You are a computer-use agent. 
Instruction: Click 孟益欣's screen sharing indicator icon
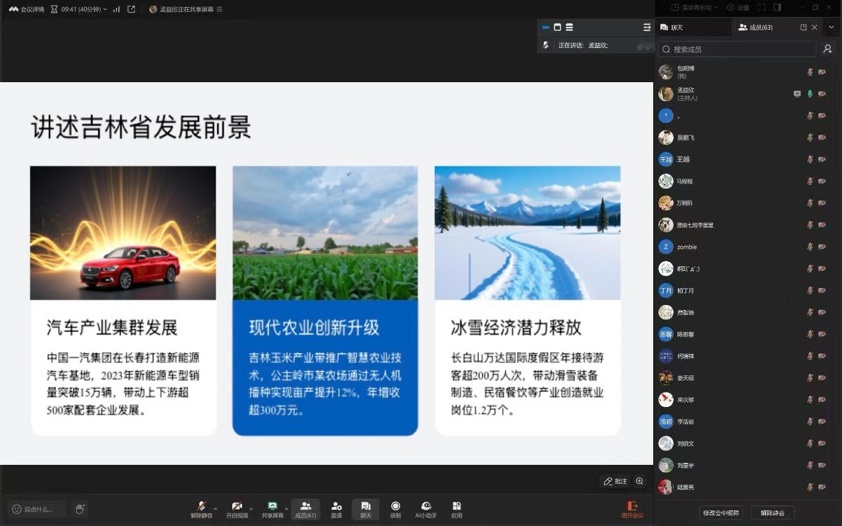[x=797, y=94]
